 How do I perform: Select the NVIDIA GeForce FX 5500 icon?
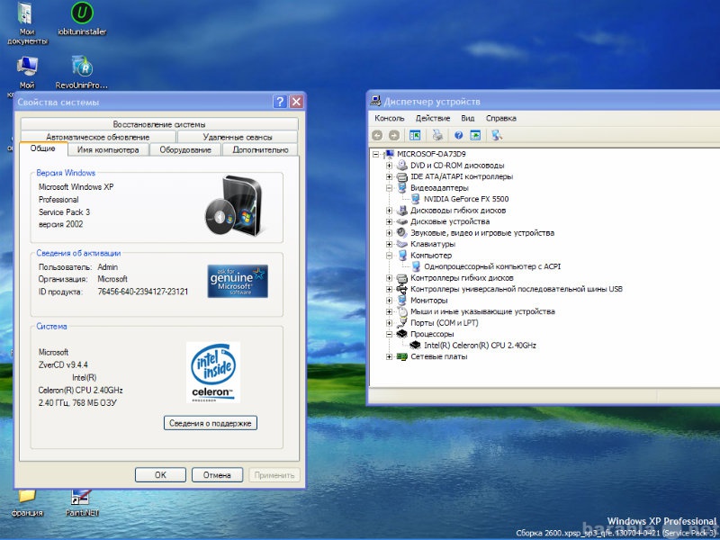tap(416, 199)
